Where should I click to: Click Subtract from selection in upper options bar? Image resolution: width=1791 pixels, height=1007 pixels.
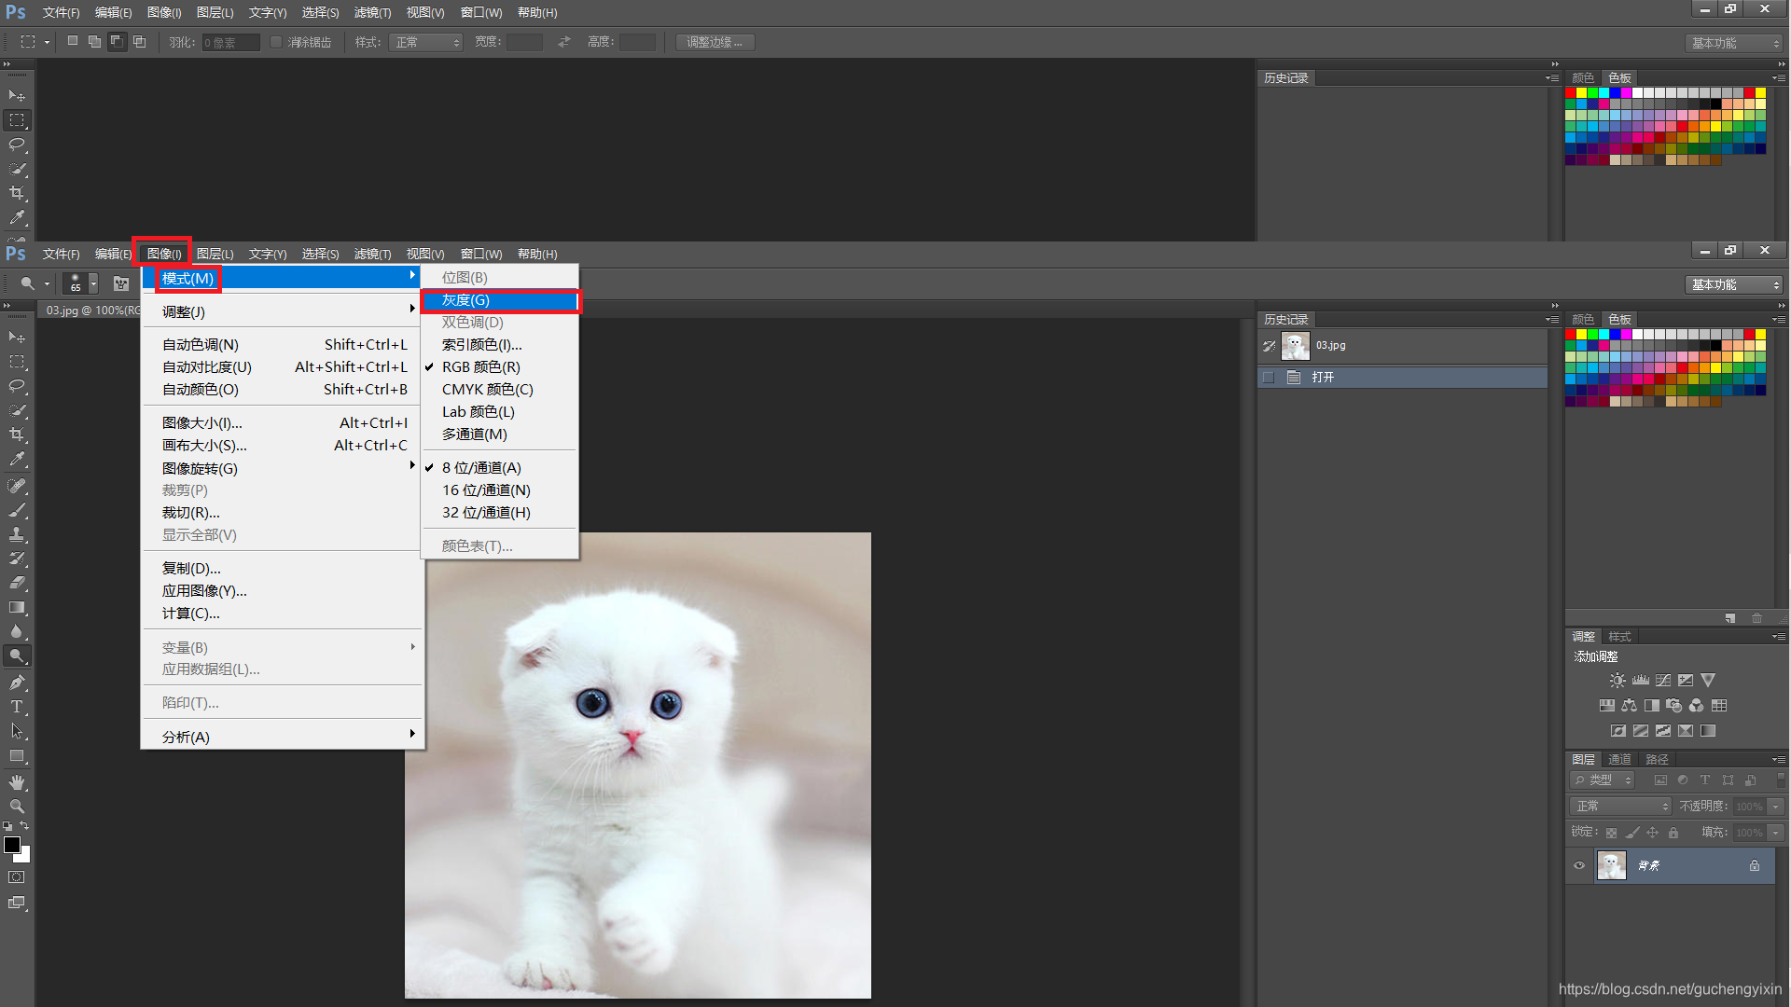click(x=117, y=42)
